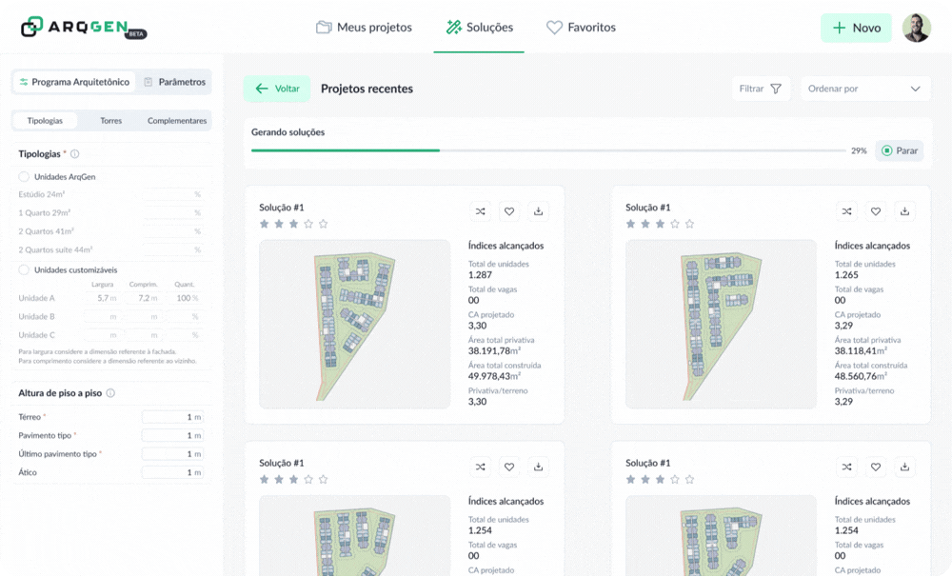Click the Voltar back button
This screenshot has height=577, width=952.
coord(277,89)
